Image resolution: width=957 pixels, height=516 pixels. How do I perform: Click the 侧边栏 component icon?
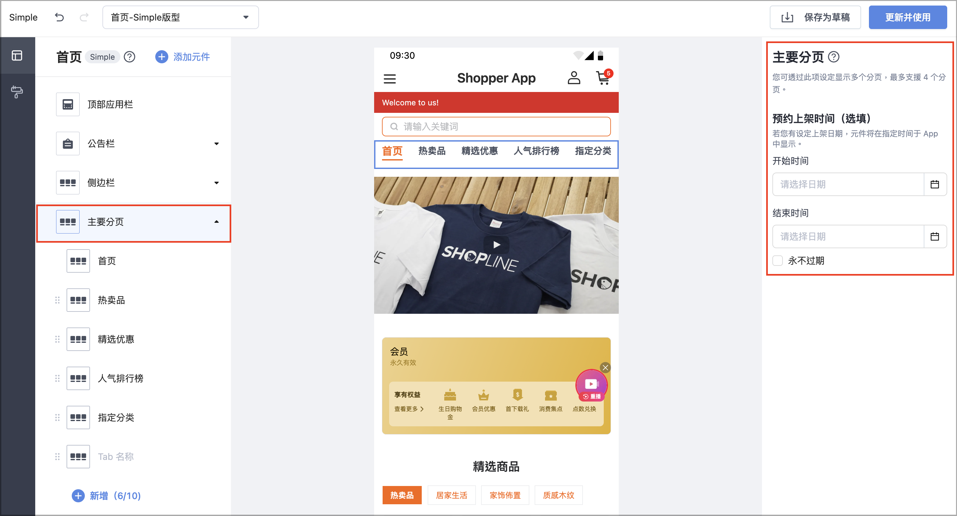tap(68, 183)
